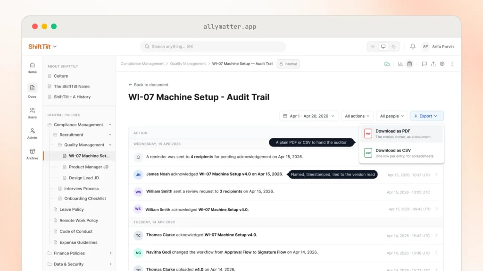Click the Apr 15, 2026 · 10:05 UTC timestamp
This screenshot has width=483, height=271.
pos(408,192)
